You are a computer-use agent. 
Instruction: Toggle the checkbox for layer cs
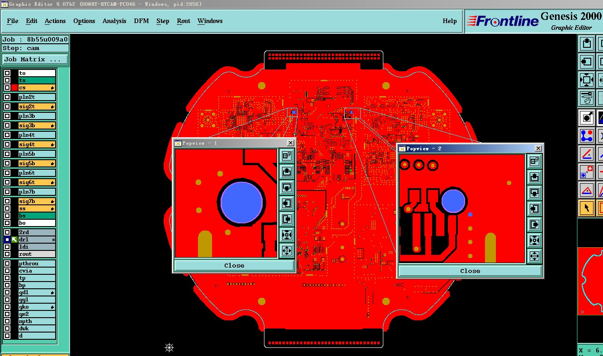(x=7, y=88)
